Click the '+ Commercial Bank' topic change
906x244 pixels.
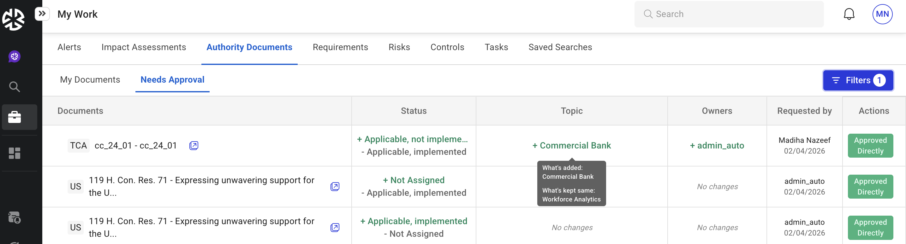point(571,145)
